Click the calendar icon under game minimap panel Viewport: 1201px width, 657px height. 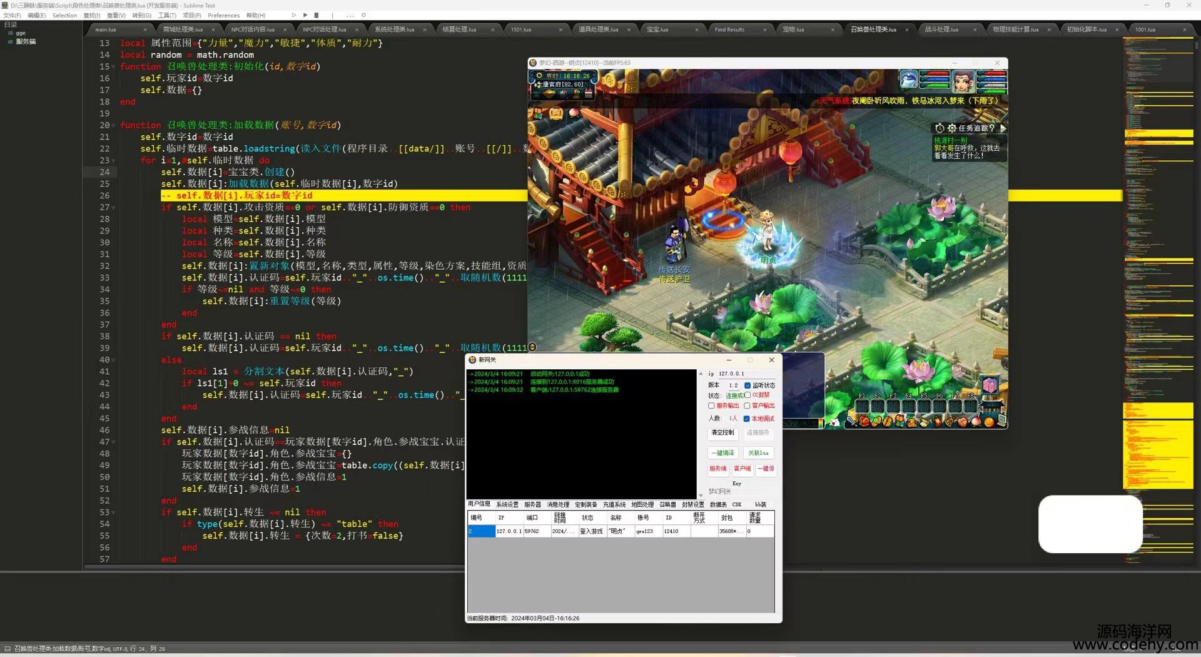click(589, 94)
